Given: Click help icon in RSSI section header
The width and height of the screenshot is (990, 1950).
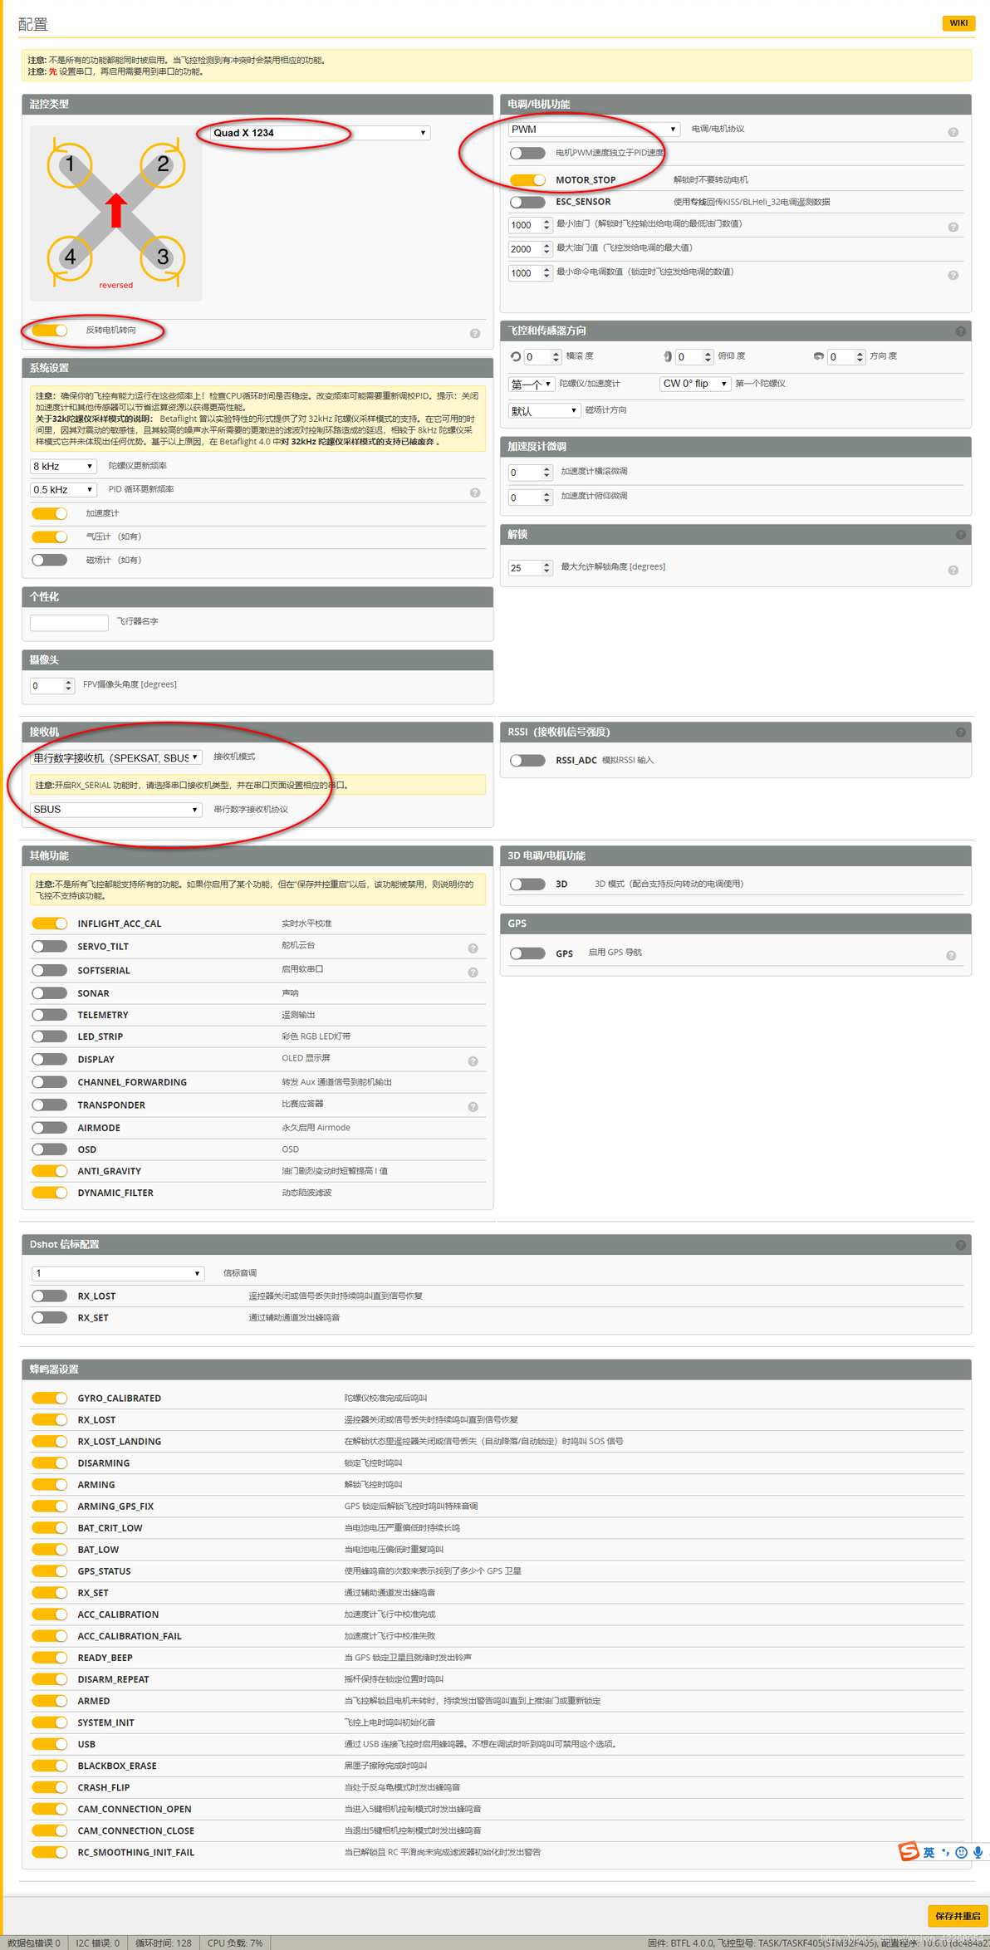Looking at the screenshot, I should pyautogui.click(x=960, y=732).
